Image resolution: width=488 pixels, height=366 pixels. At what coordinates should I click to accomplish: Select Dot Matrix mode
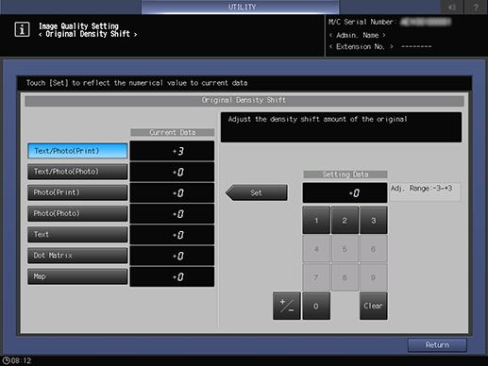(x=77, y=256)
